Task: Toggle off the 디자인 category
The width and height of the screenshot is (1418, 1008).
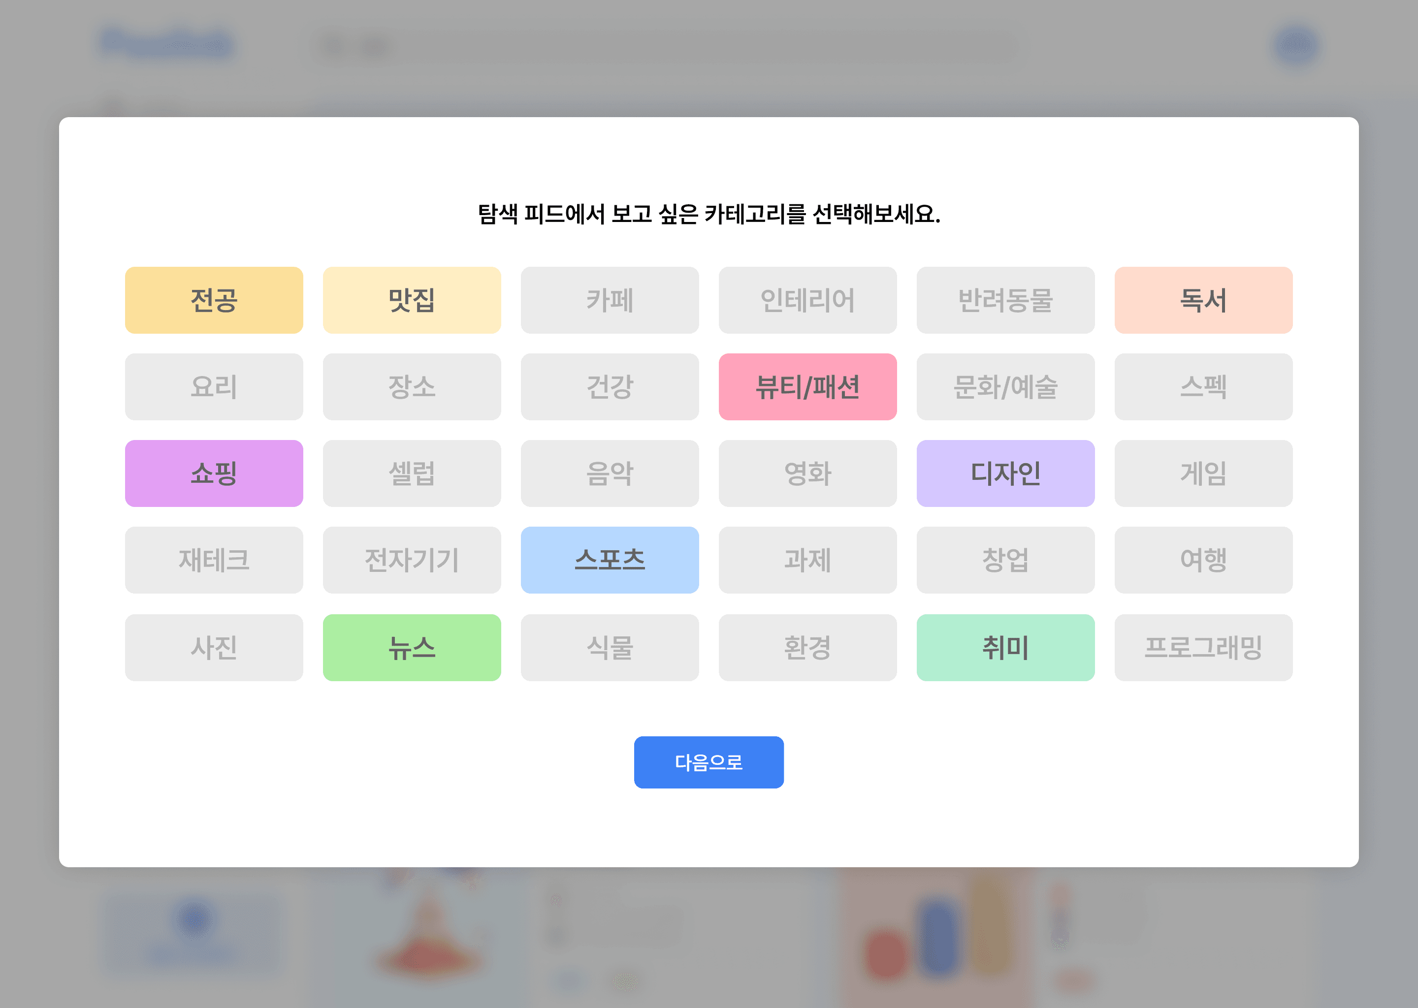Action: click(x=1005, y=473)
